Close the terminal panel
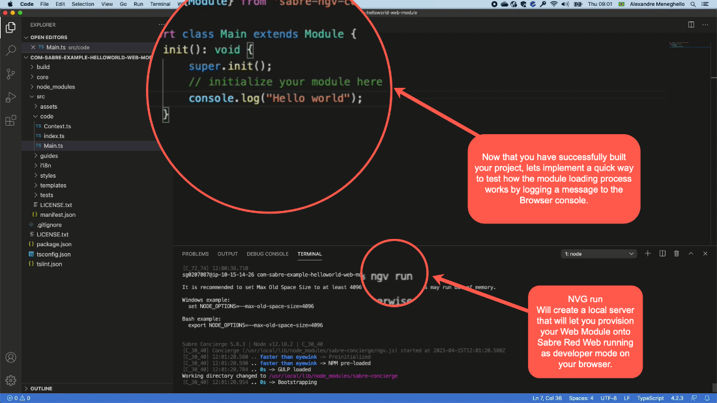This screenshot has width=717, height=403. (x=705, y=254)
